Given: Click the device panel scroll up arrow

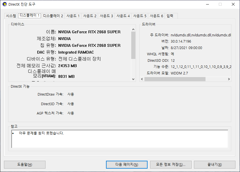Looking at the screenshot, I should click(133, 29).
